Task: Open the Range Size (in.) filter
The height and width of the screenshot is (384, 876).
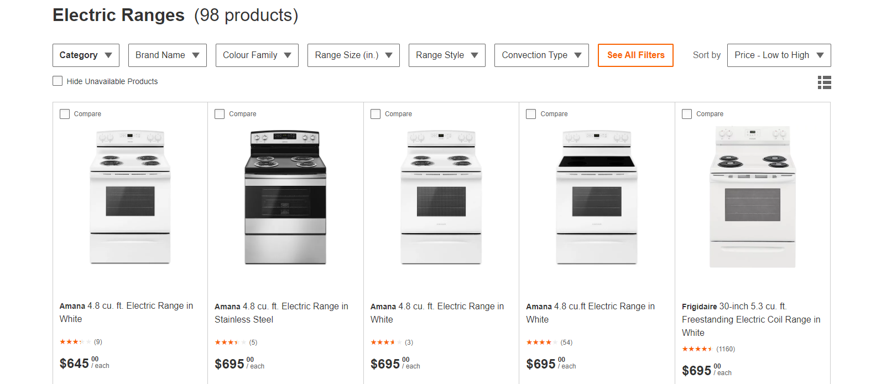Action: [x=353, y=55]
